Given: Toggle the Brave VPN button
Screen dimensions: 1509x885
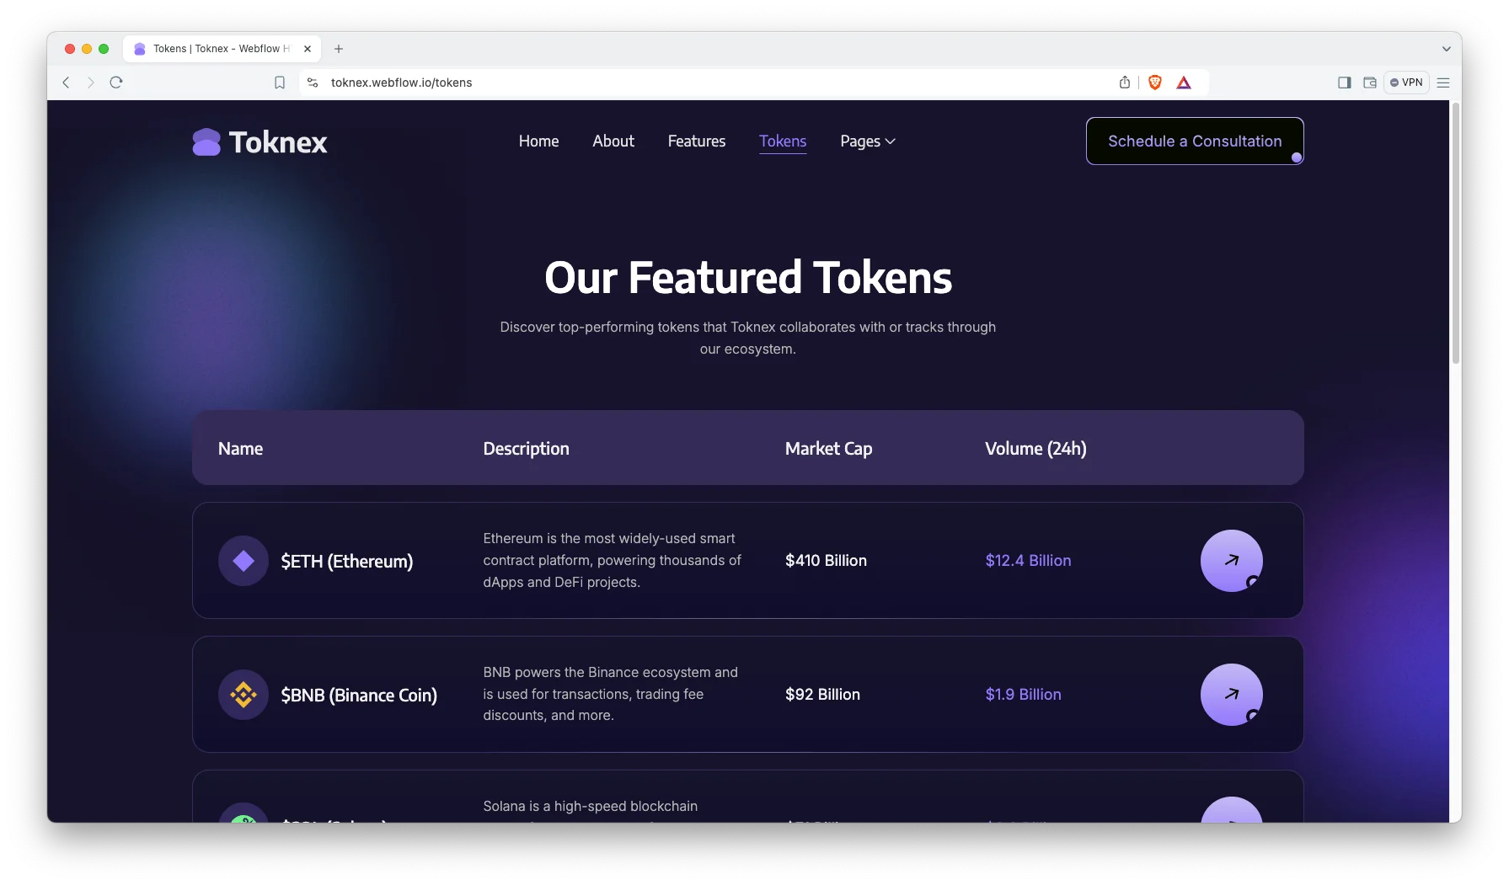Looking at the screenshot, I should 1406,83.
